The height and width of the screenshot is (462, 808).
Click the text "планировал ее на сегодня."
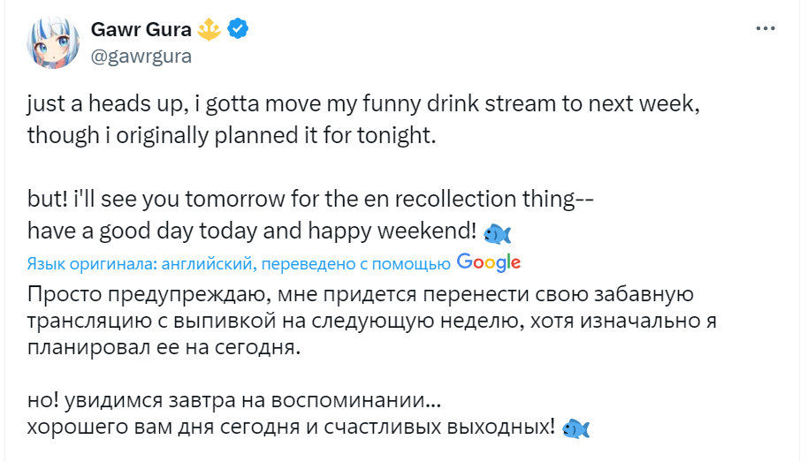(x=164, y=348)
